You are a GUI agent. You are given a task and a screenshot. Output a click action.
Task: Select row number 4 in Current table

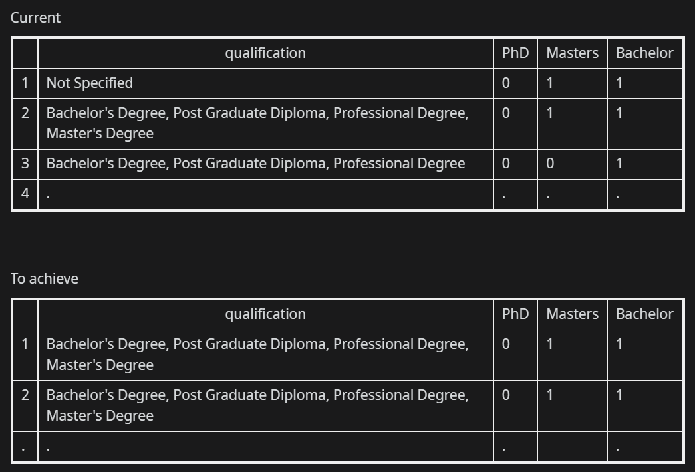25,194
